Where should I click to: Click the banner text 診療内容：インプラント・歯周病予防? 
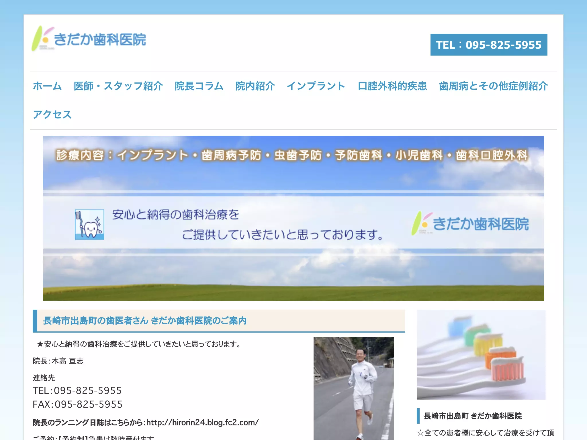coord(292,155)
